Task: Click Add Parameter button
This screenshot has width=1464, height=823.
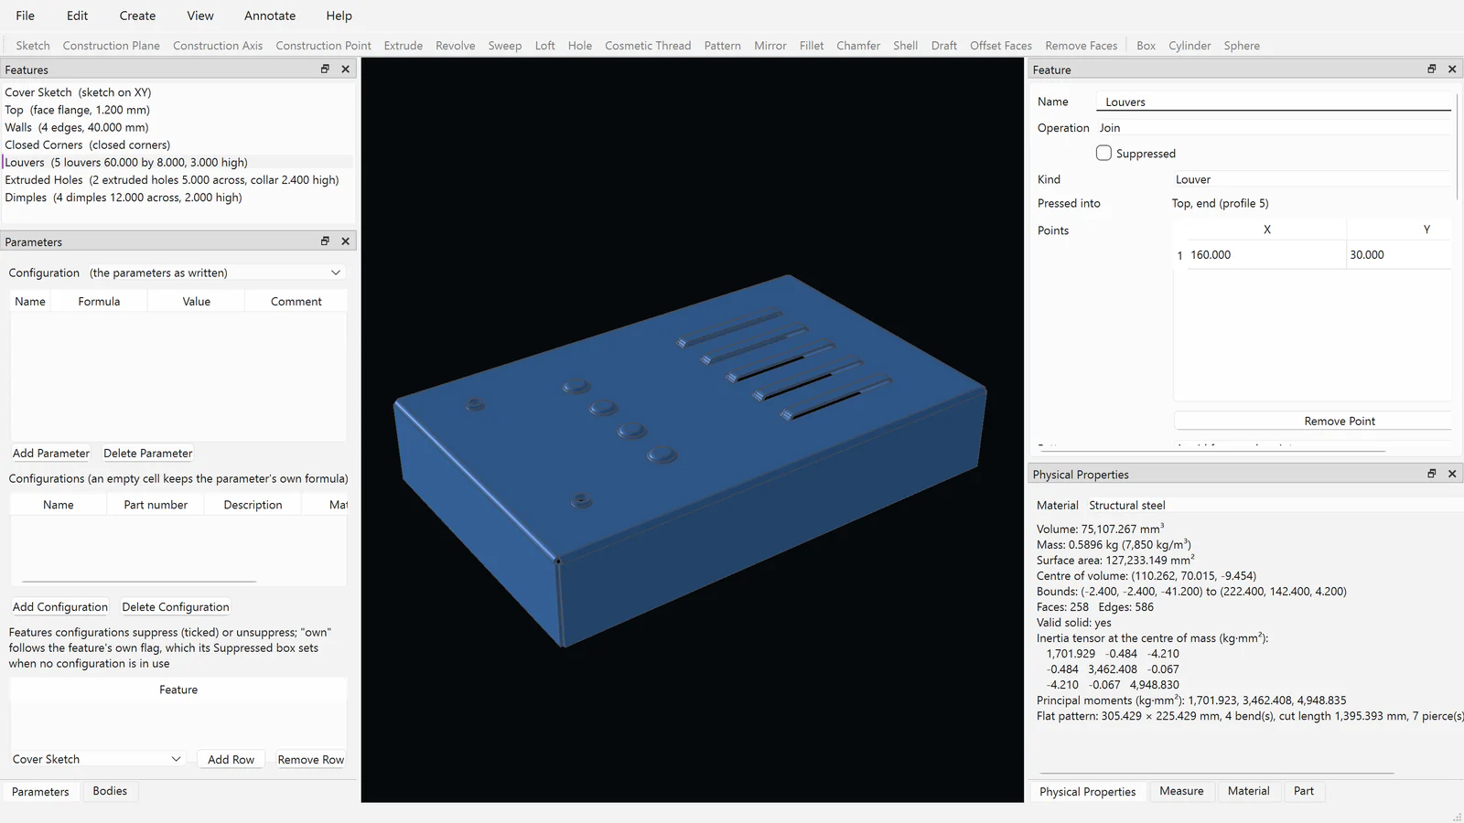Action: coord(51,454)
